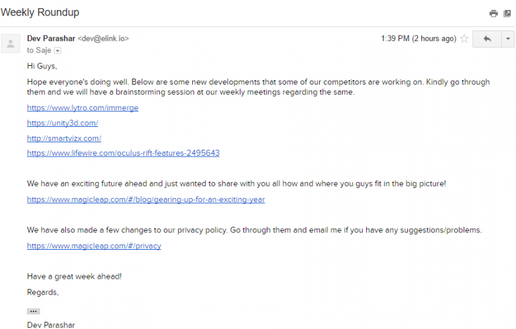This screenshot has width=516, height=329.
Task: Click sender name Dev Parashar
Action: [51, 38]
